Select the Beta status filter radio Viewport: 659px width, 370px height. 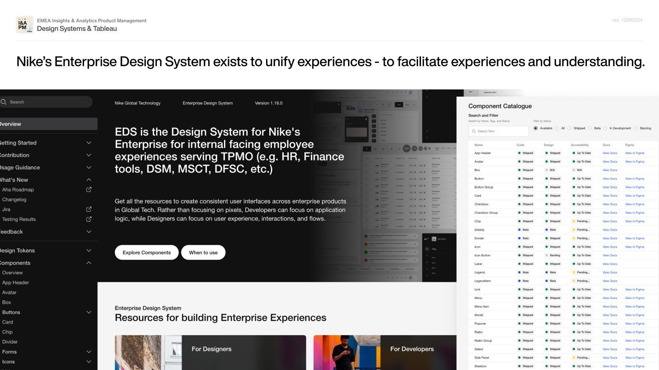point(590,128)
